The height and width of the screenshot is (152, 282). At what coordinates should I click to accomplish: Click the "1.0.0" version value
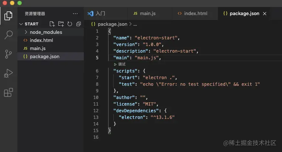[x=152, y=45]
